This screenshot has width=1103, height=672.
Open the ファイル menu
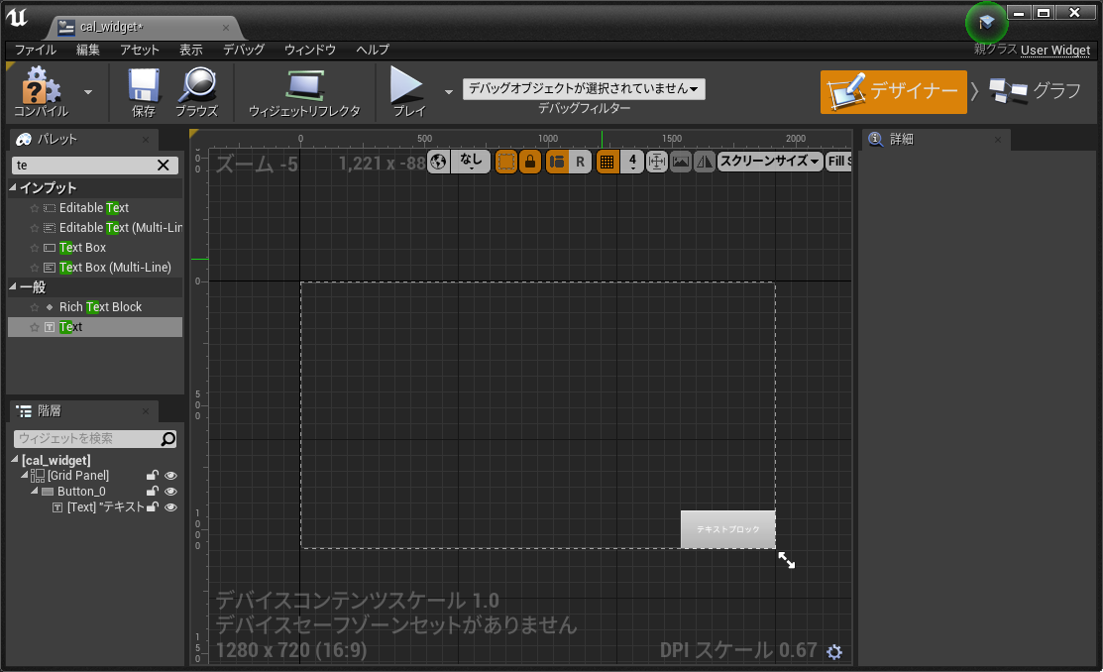coord(35,50)
